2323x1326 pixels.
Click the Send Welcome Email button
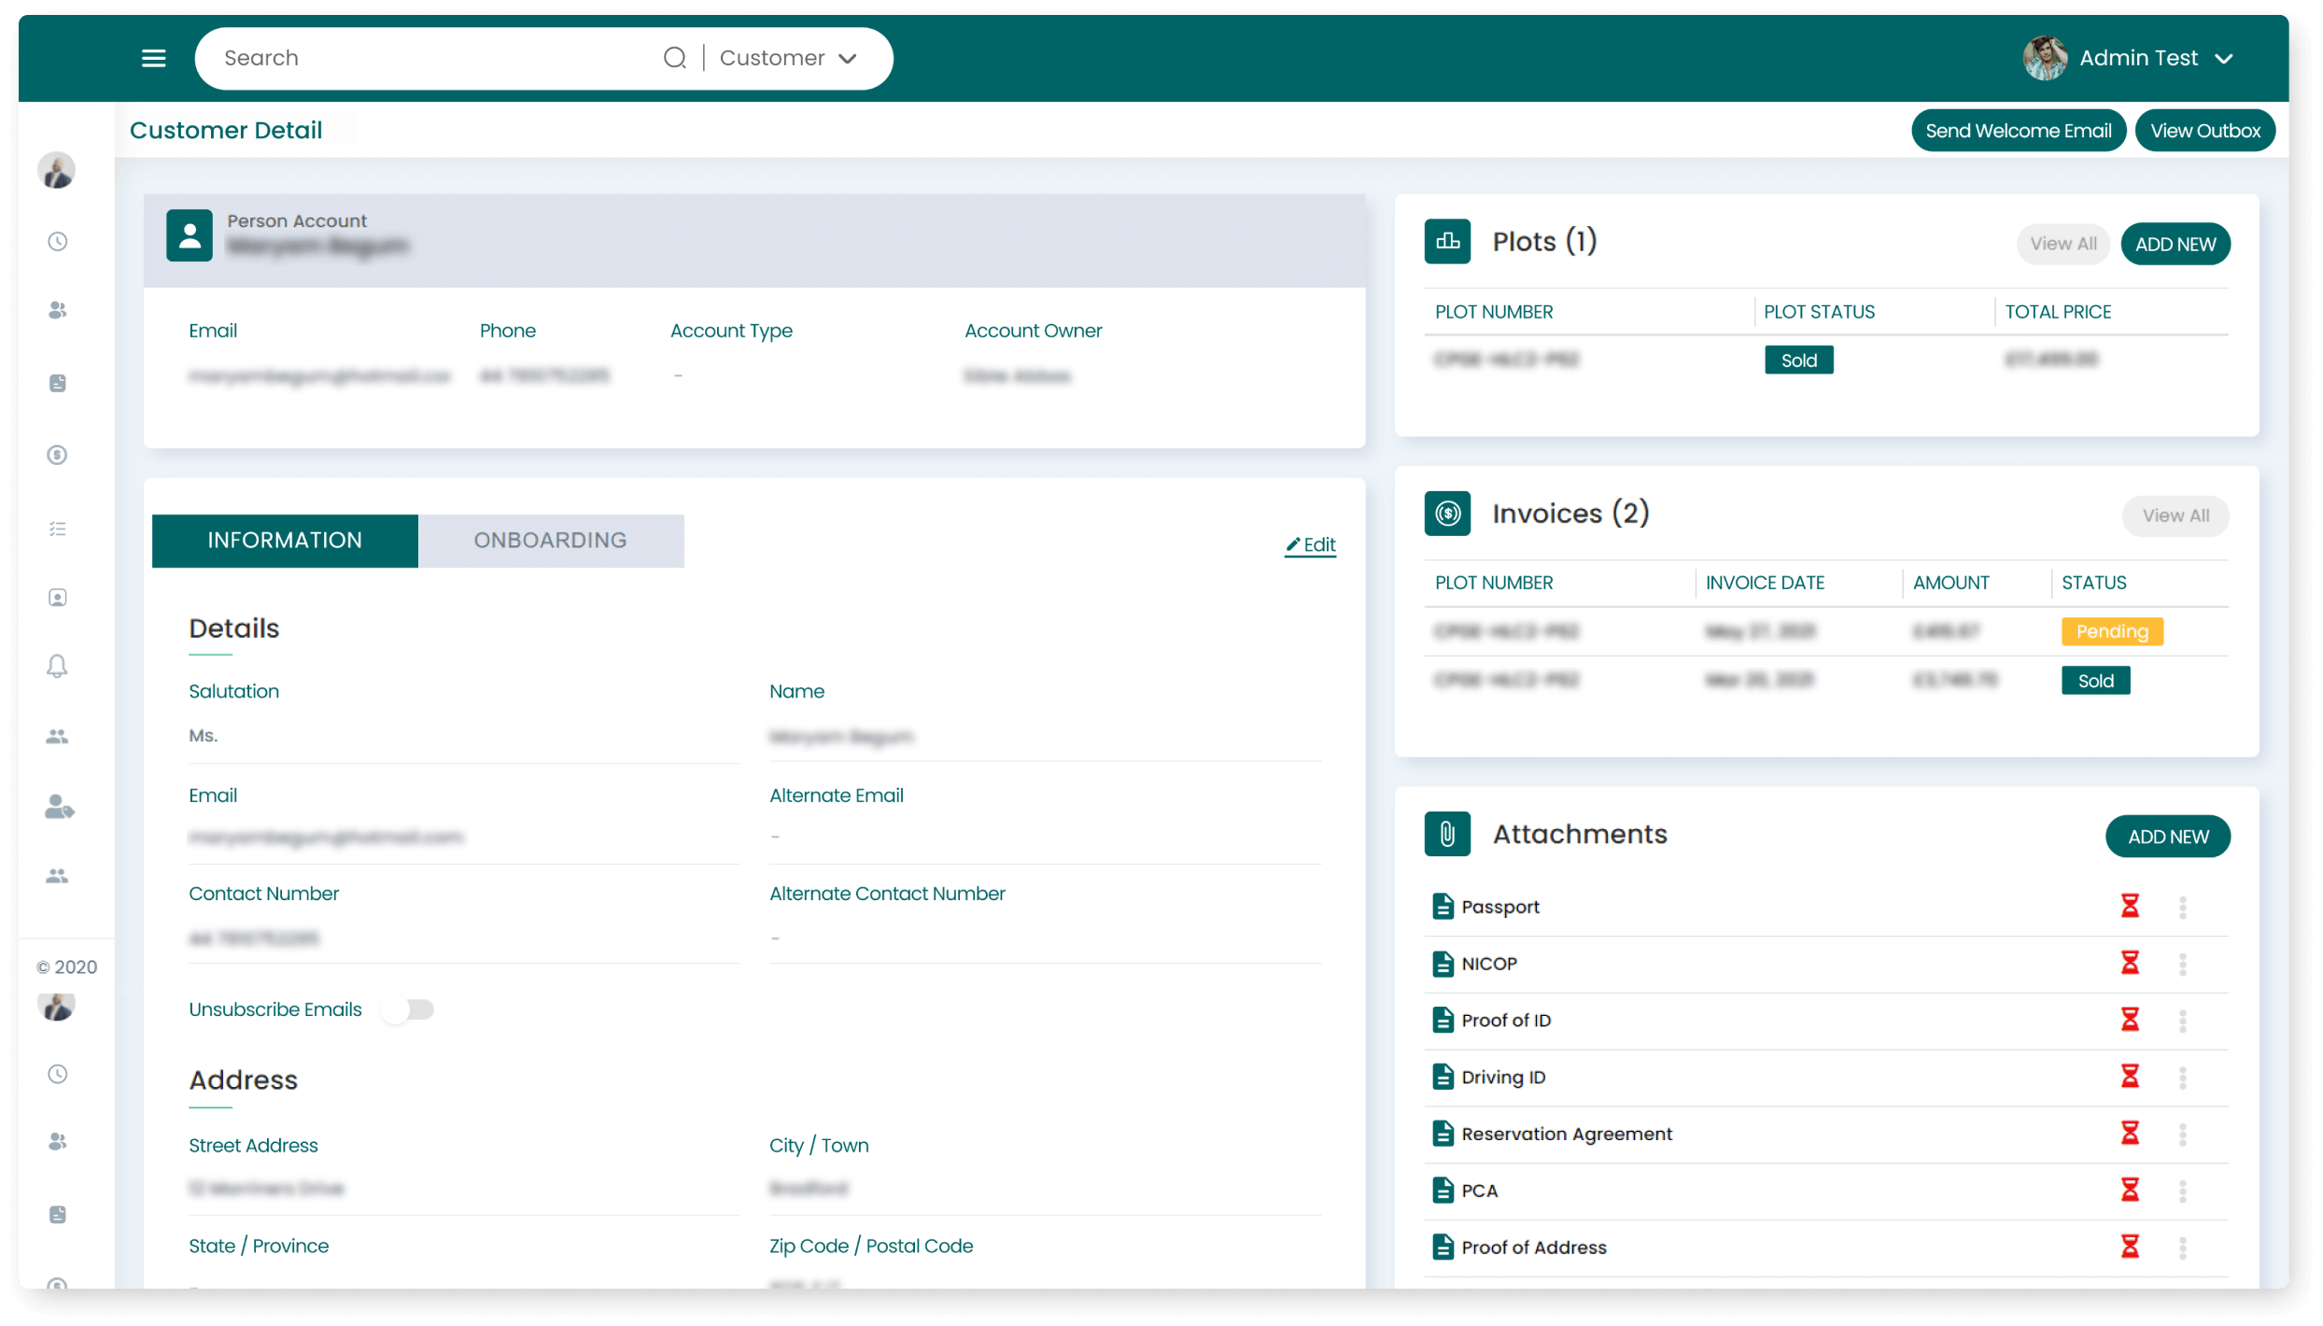tap(2018, 131)
